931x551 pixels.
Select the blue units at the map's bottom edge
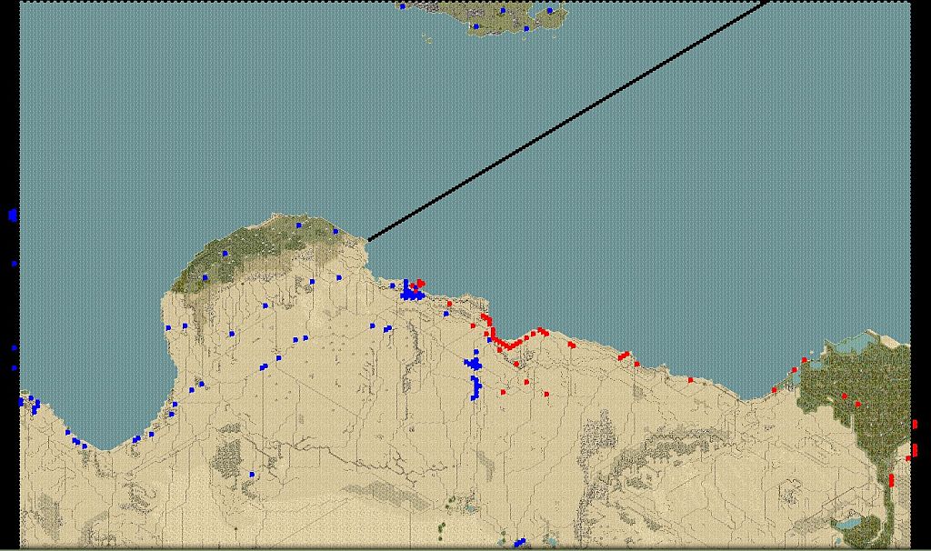tap(519, 542)
